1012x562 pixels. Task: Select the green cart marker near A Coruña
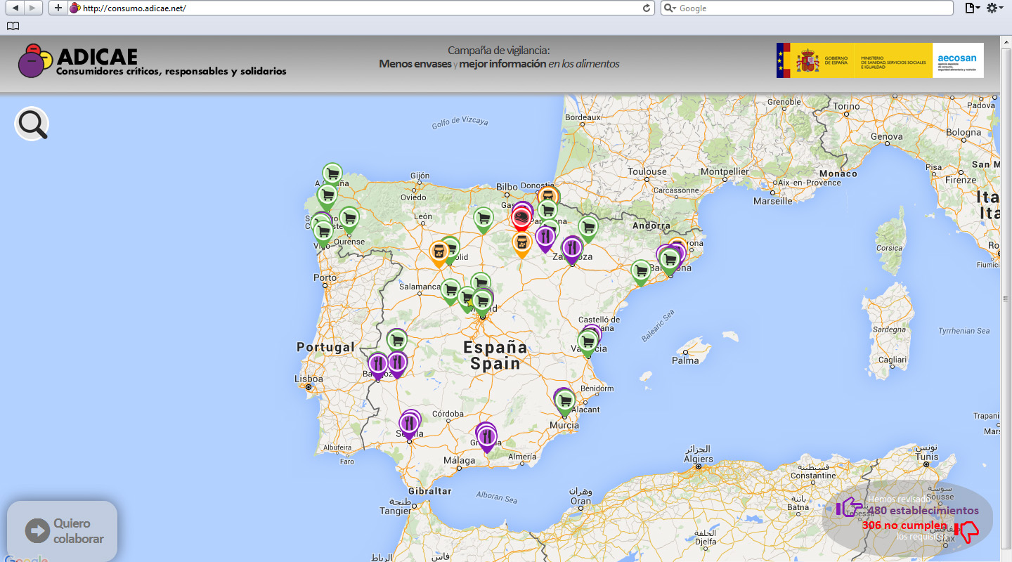[332, 174]
